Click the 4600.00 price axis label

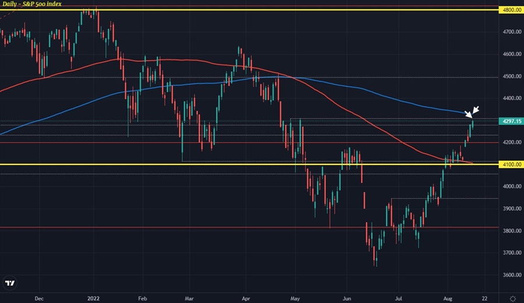pos(512,54)
